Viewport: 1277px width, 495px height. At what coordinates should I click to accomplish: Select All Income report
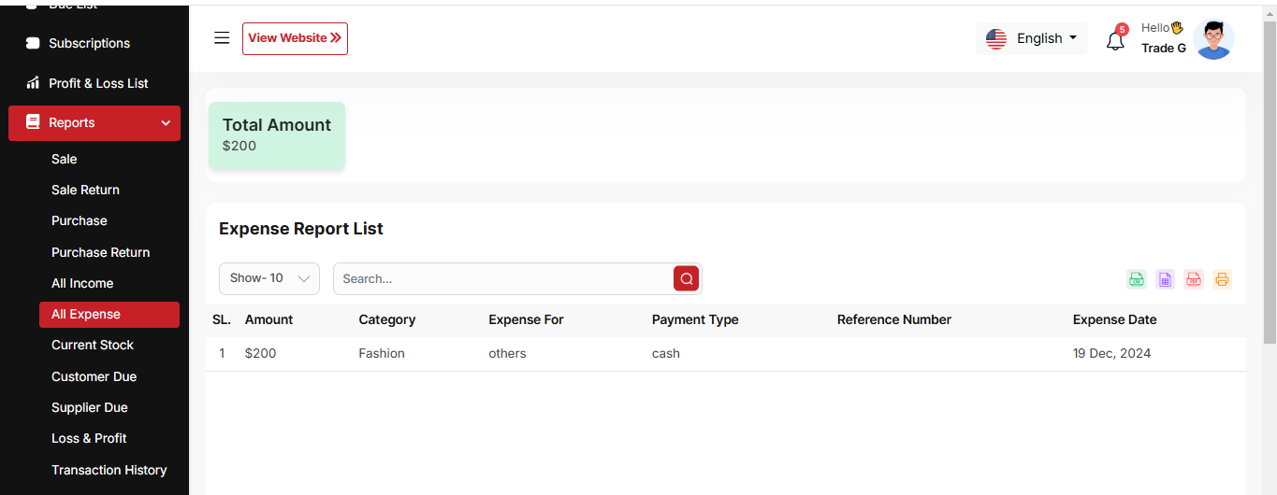tap(82, 283)
